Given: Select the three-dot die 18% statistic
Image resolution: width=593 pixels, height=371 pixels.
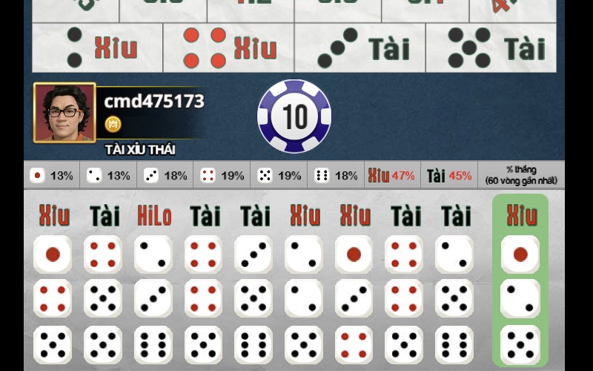Looking at the screenshot, I should click(x=165, y=175).
